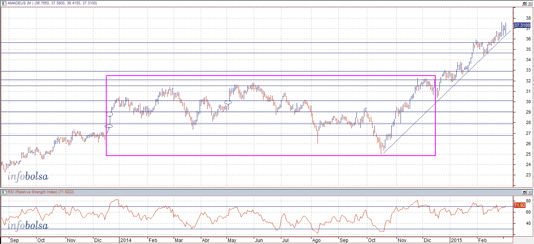Image resolution: width=534 pixels, height=244 pixels.
Task: Close the AMADEUS price chart panel
Action: 530,3
